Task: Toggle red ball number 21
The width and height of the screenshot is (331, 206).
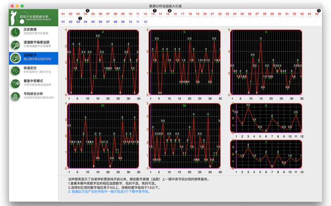Action: 212,14
